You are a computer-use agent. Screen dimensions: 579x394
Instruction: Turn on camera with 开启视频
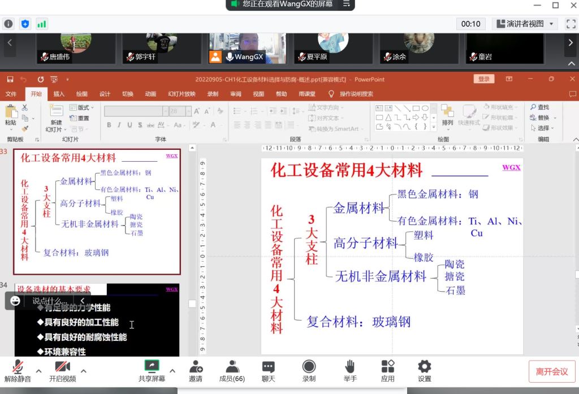(x=62, y=371)
